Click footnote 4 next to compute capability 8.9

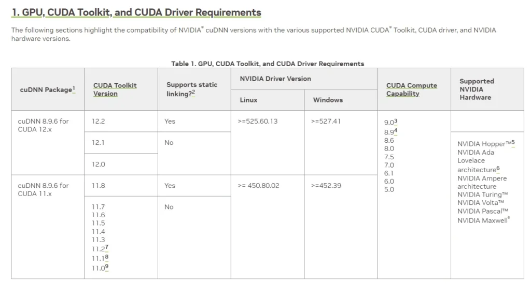click(396, 131)
